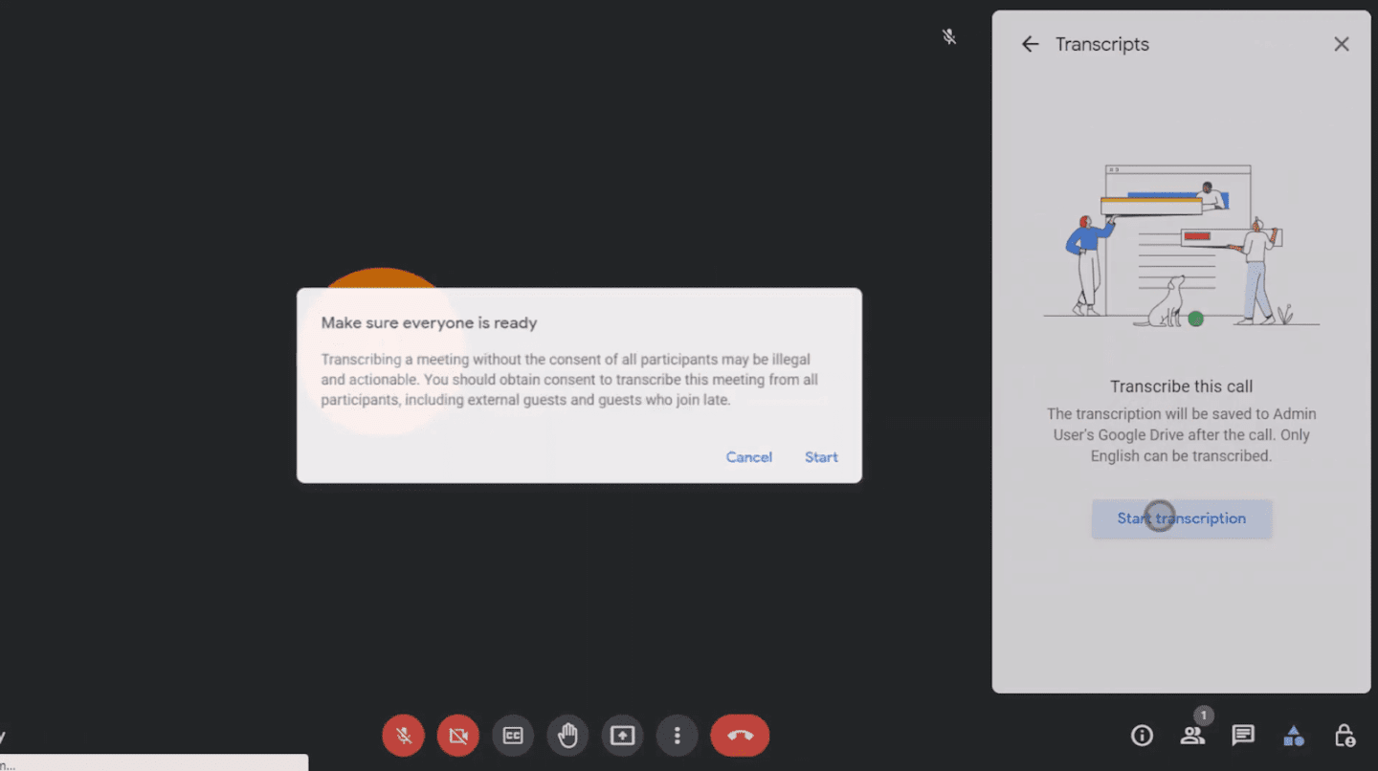Click the Transcripts panel title

[x=1102, y=44]
